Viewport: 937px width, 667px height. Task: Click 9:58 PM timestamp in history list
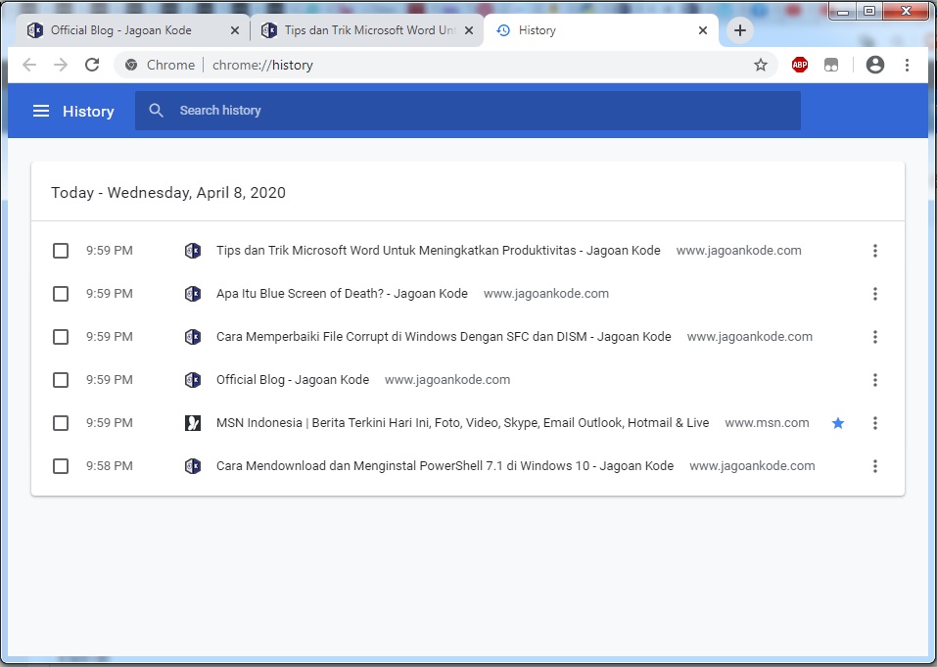tap(110, 465)
